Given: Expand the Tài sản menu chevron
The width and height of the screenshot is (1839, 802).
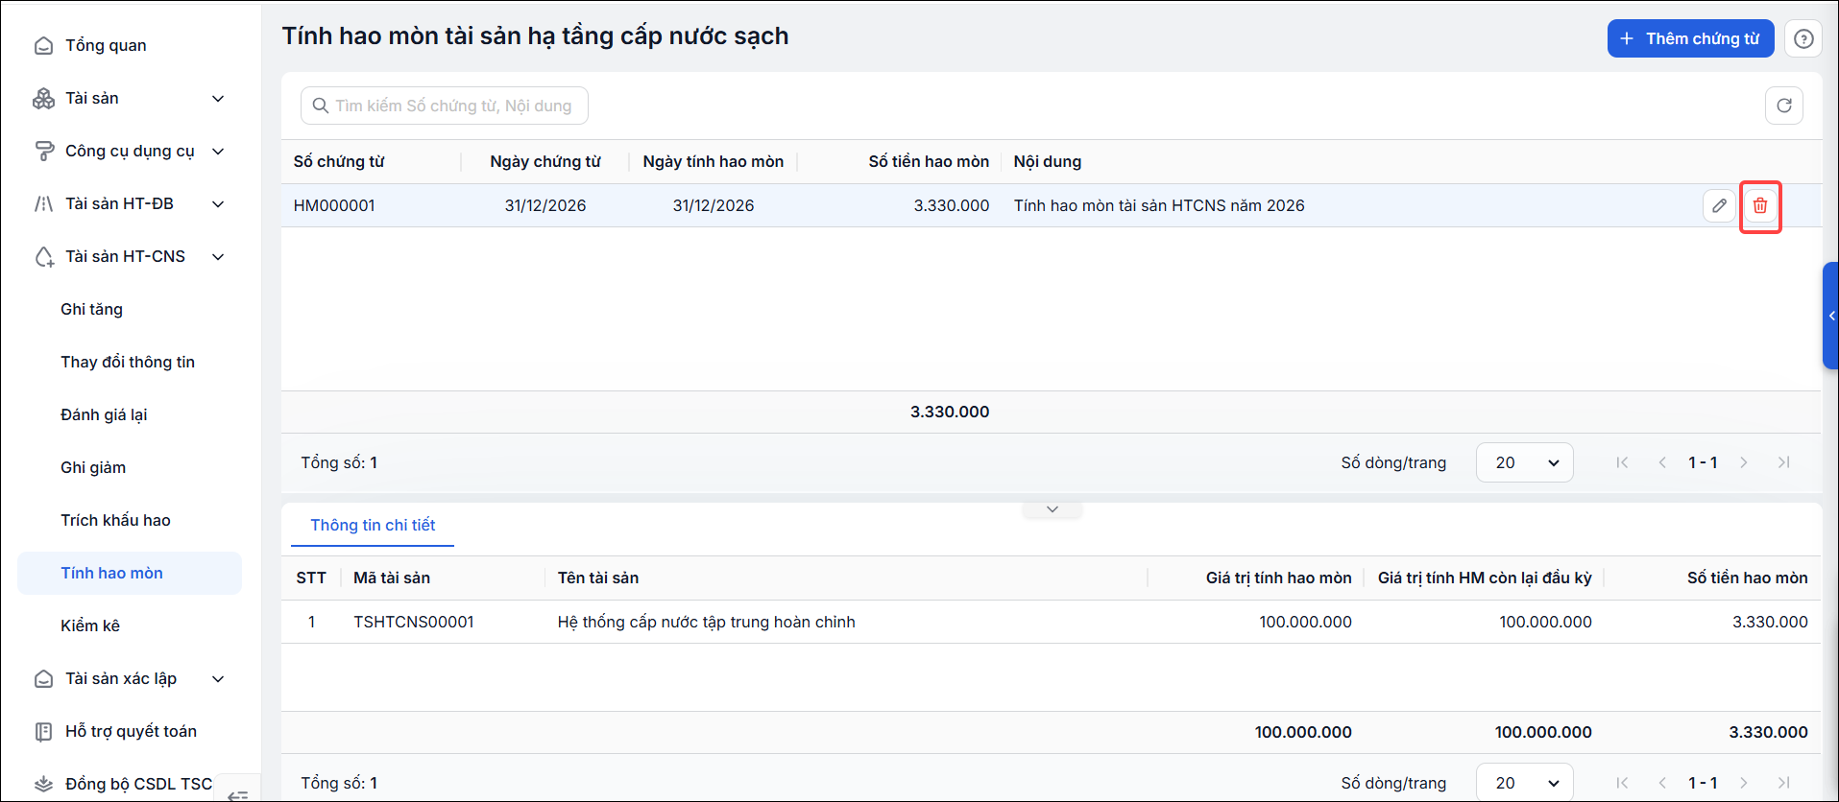Looking at the screenshot, I should (x=218, y=99).
